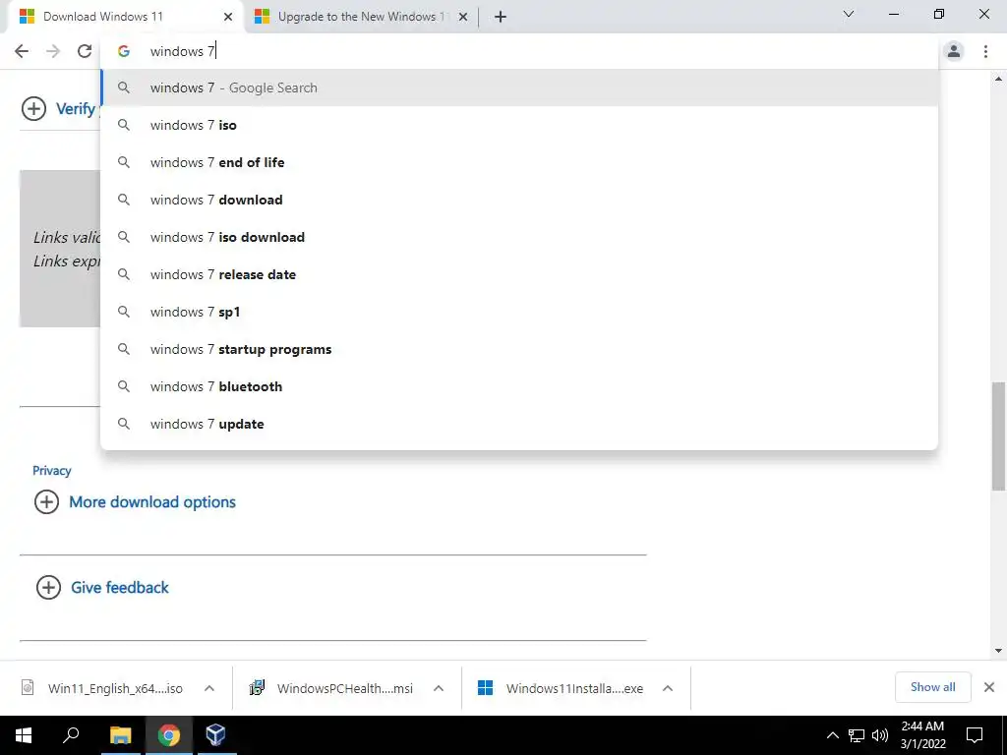
Task: Click the Google icon in the address bar
Action: 124,51
